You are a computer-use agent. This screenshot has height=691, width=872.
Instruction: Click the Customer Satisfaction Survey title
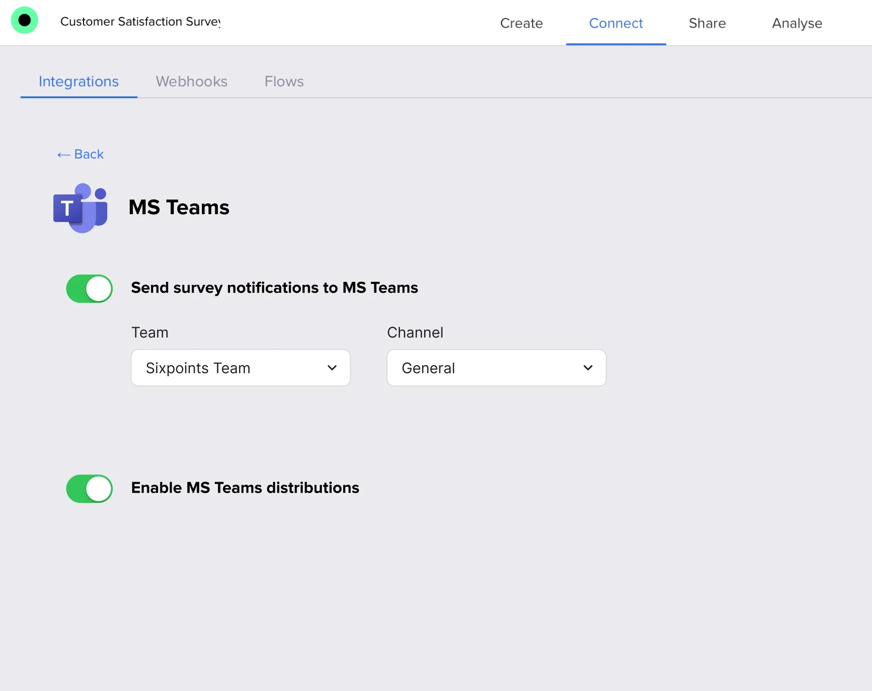(x=141, y=21)
